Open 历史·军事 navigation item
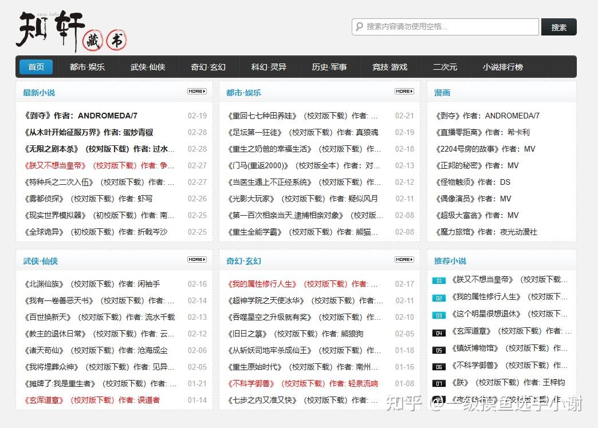This screenshot has width=598, height=428. (x=329, y=67)
